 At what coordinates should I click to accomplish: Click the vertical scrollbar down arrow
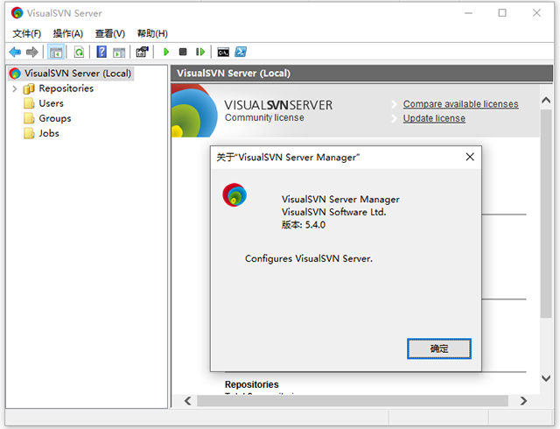pyautogui.click(x=546, y=378)
